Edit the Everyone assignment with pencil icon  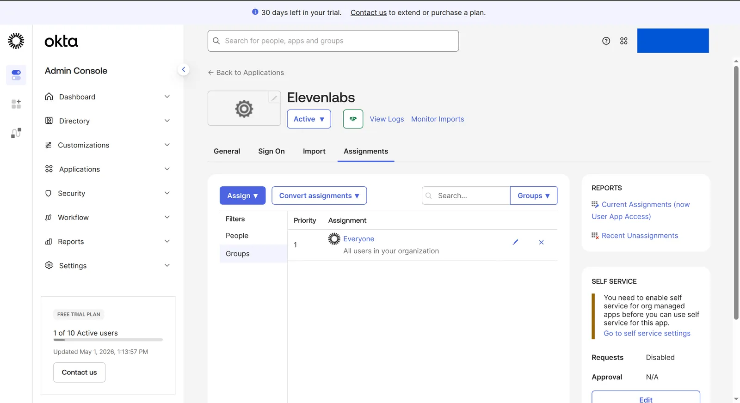pos(515,242)
